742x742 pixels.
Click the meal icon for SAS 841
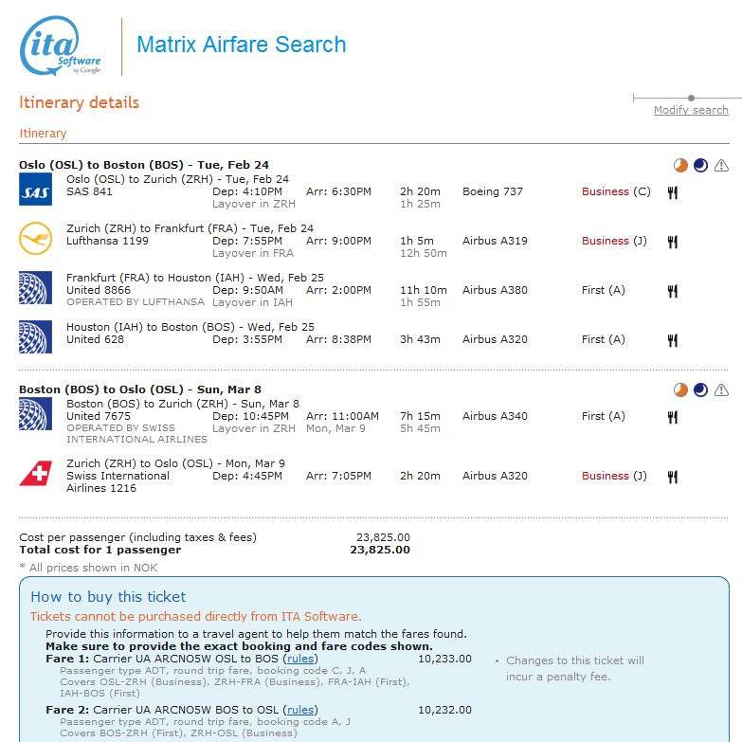pos(673,192)
